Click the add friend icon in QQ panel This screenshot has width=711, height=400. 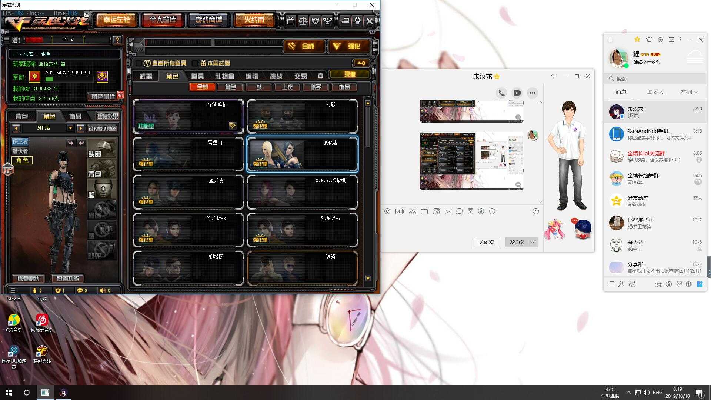click(621, 284)
